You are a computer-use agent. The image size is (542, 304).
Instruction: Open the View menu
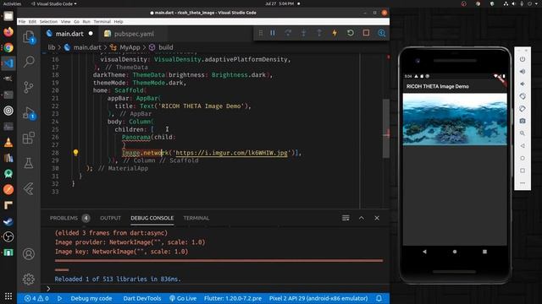pos(66,21)
